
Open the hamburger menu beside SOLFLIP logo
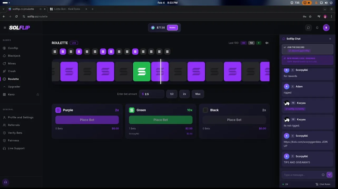[5, 28]
